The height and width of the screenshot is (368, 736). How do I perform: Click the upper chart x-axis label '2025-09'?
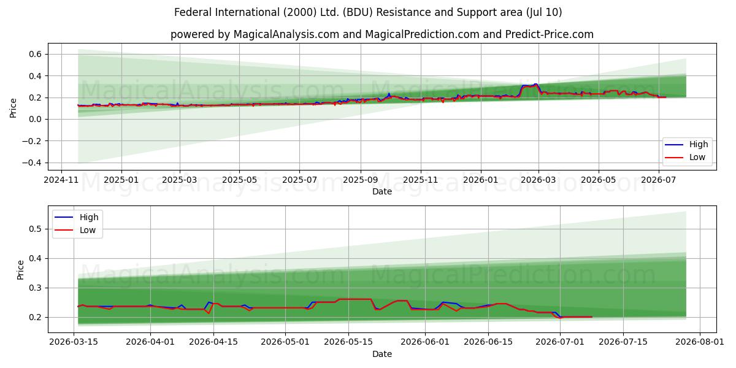coord(360,180)
